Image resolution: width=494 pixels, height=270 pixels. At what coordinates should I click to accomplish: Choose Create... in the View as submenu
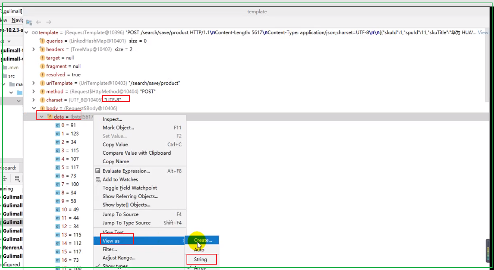click(202, 240)
